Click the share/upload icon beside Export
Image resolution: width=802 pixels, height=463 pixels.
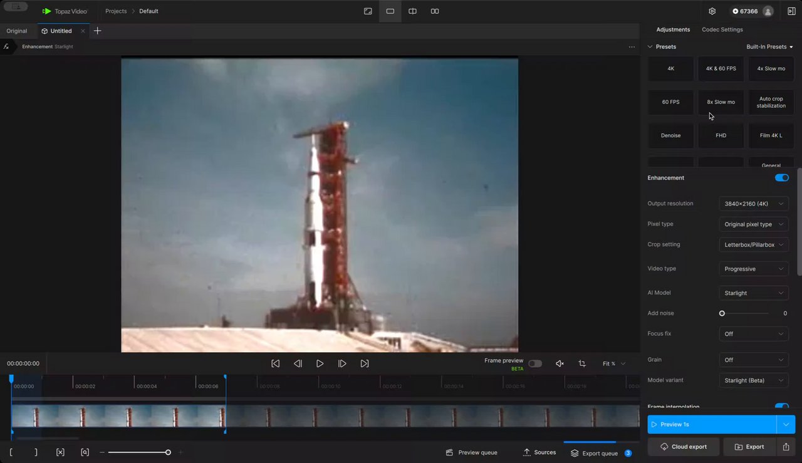[786, 447]
